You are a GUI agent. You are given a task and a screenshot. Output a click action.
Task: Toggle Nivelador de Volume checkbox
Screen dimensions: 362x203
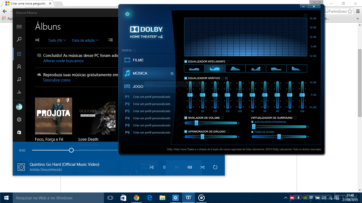186,118
